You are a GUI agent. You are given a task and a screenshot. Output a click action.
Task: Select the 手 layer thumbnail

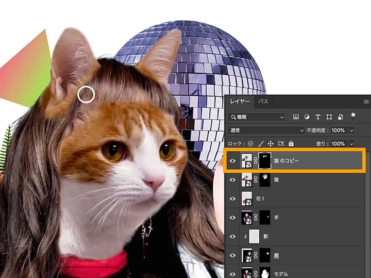[x=247, y=217]
